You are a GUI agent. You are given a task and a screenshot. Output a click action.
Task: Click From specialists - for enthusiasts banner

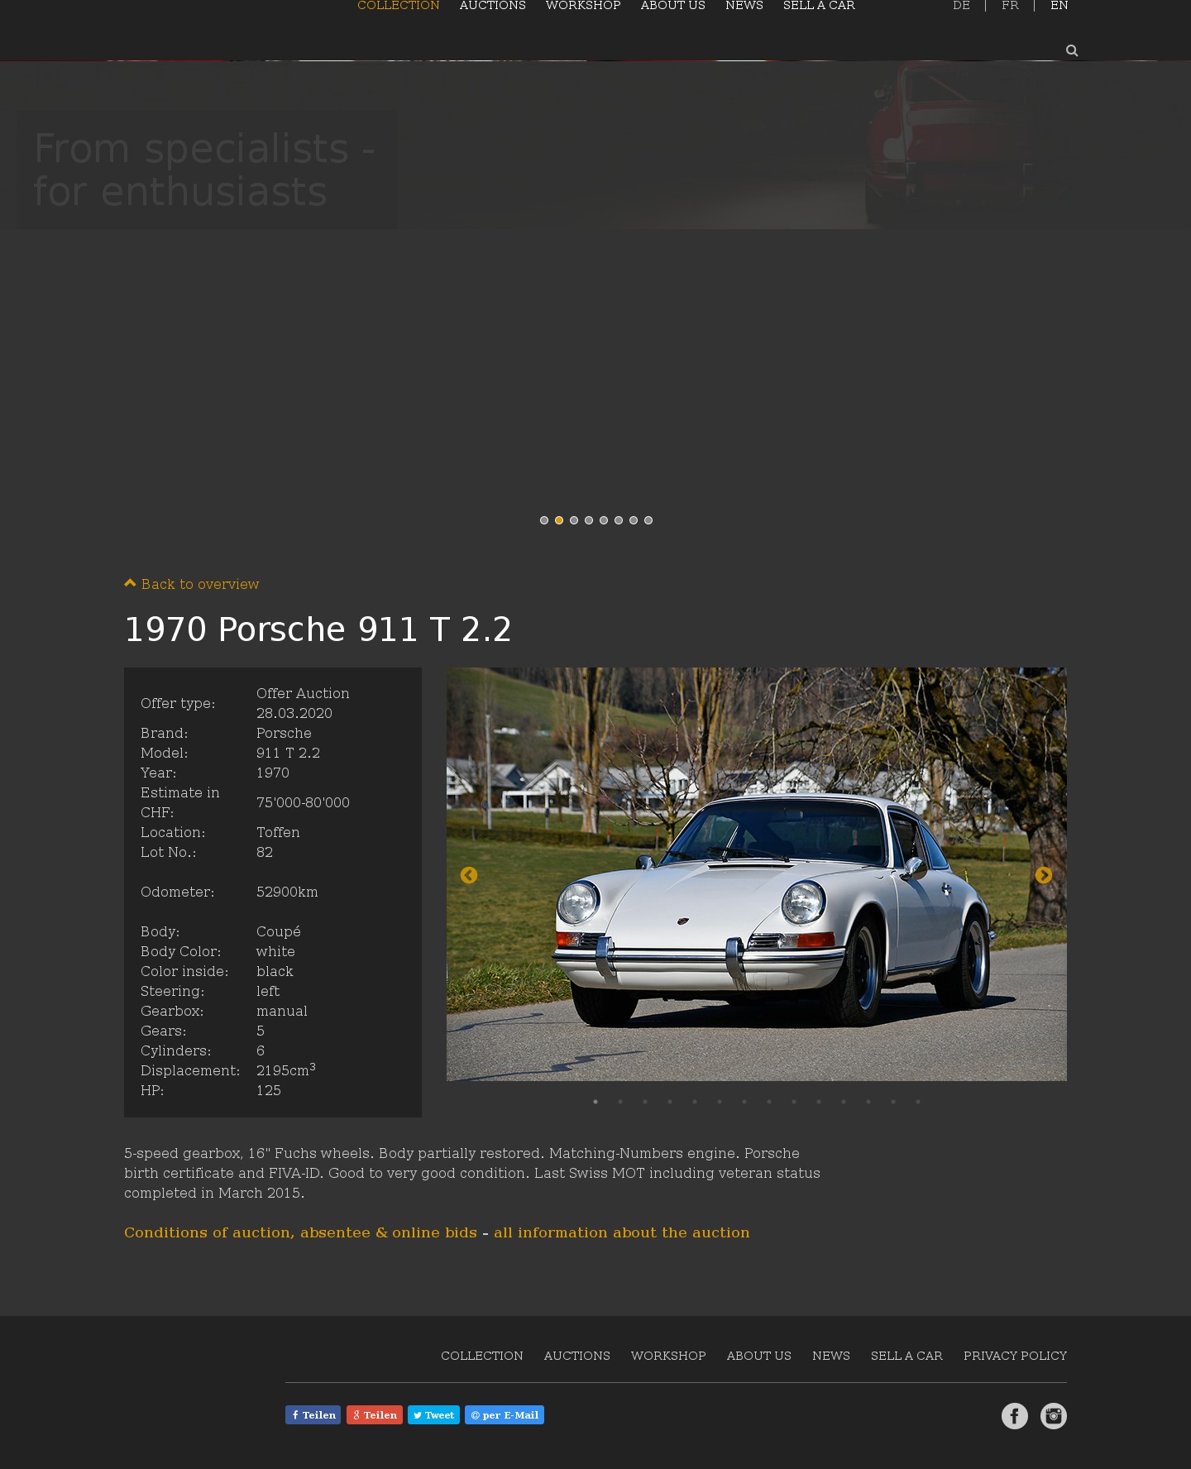pos(206,170)
